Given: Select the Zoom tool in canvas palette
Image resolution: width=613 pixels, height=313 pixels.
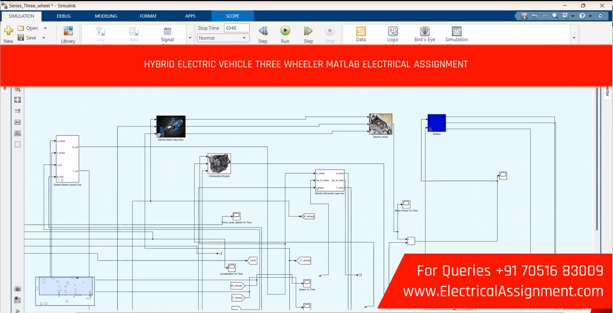Looking at the screenshot, I should [18, 89].
